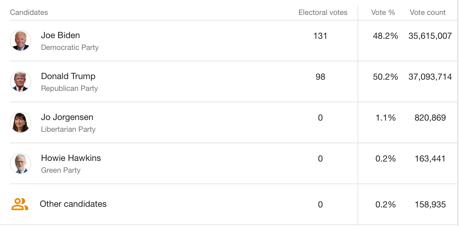This screenshot has width=459, height=226.
Task: Select the Howie Hawkins name
Action: [x=71, y=158]
